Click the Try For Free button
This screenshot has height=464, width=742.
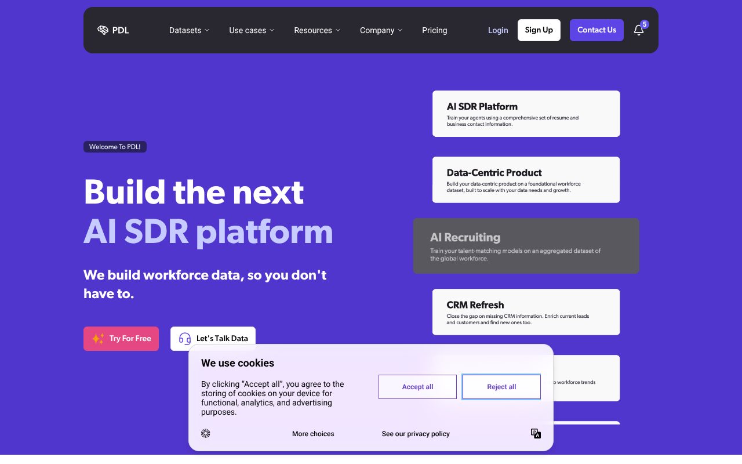point(121,339)
